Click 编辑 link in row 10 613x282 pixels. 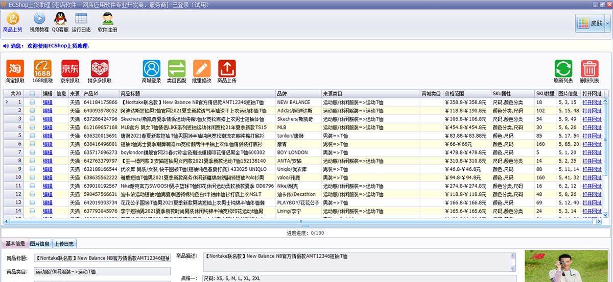click(x=48, y=177)
